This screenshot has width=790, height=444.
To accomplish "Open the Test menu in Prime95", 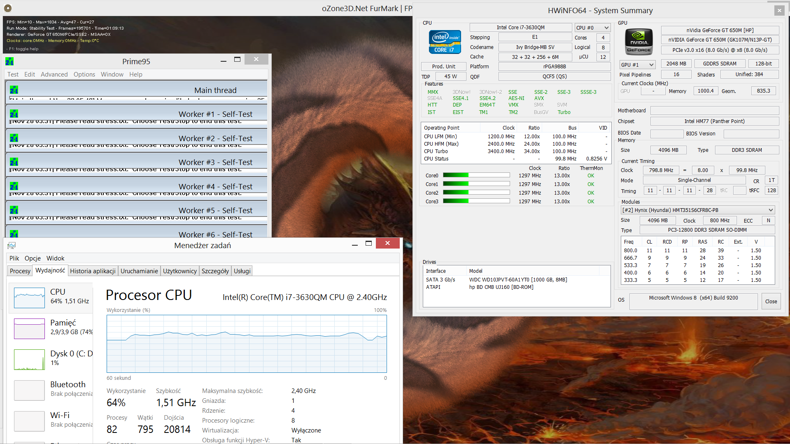I will (13, 74).
